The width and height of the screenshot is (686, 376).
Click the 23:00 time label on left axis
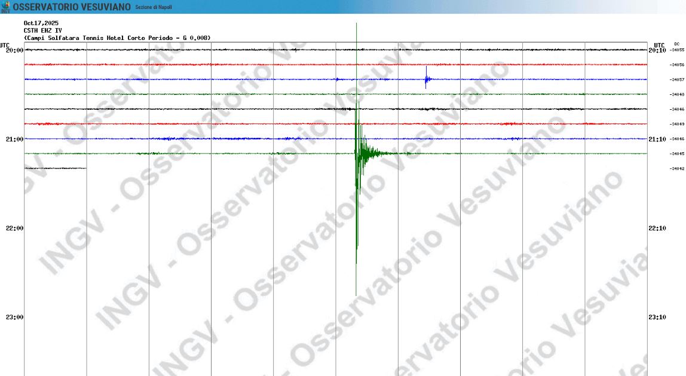click(14, 318)
